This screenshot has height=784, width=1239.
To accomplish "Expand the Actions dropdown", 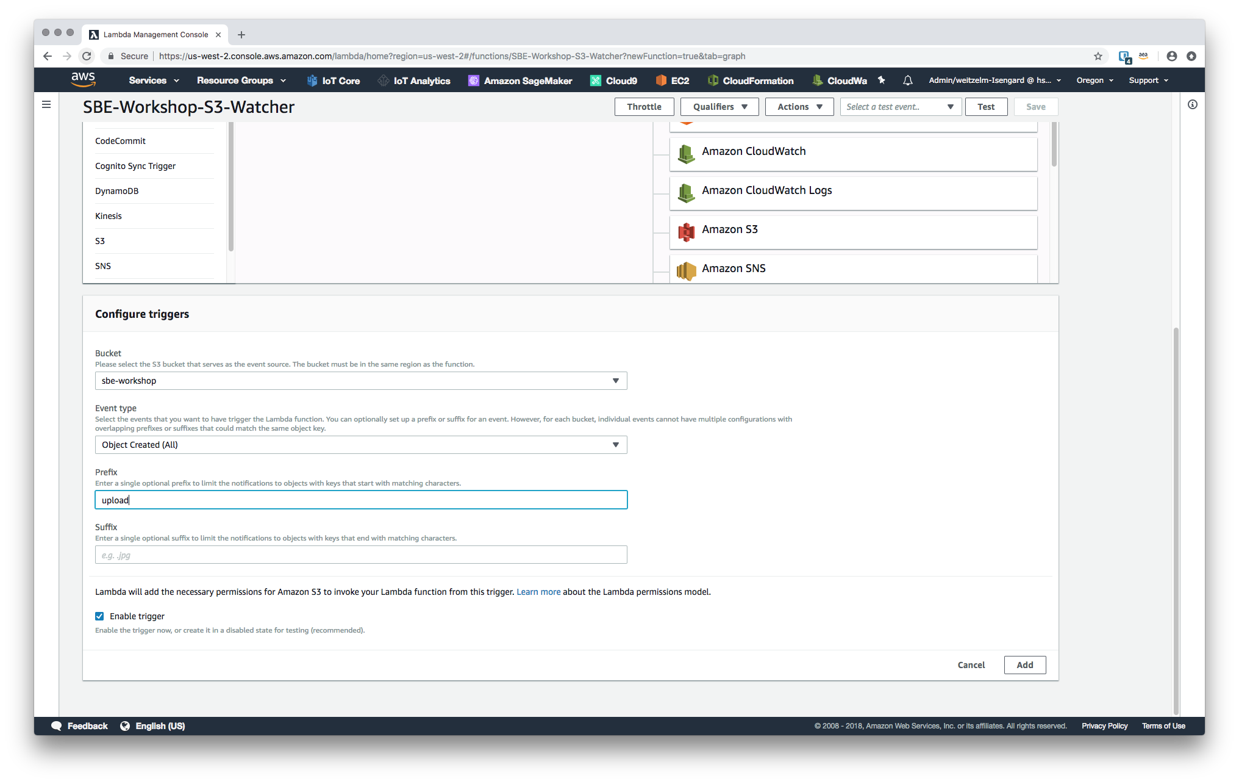I will (x=799, y=107).
